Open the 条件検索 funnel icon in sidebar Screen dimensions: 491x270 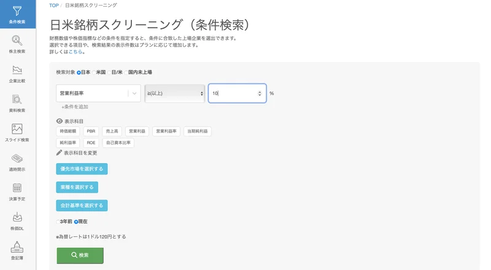point(17,11)
